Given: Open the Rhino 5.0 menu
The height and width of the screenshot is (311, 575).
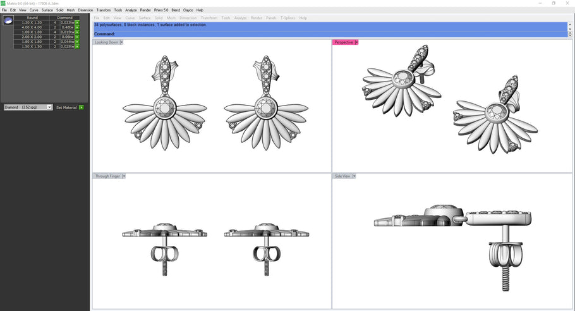Looking at the screenshot, I should click(161, 10).
